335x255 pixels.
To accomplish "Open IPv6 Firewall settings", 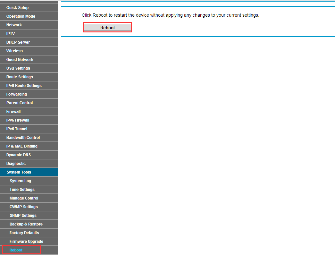I will [29, 120].
